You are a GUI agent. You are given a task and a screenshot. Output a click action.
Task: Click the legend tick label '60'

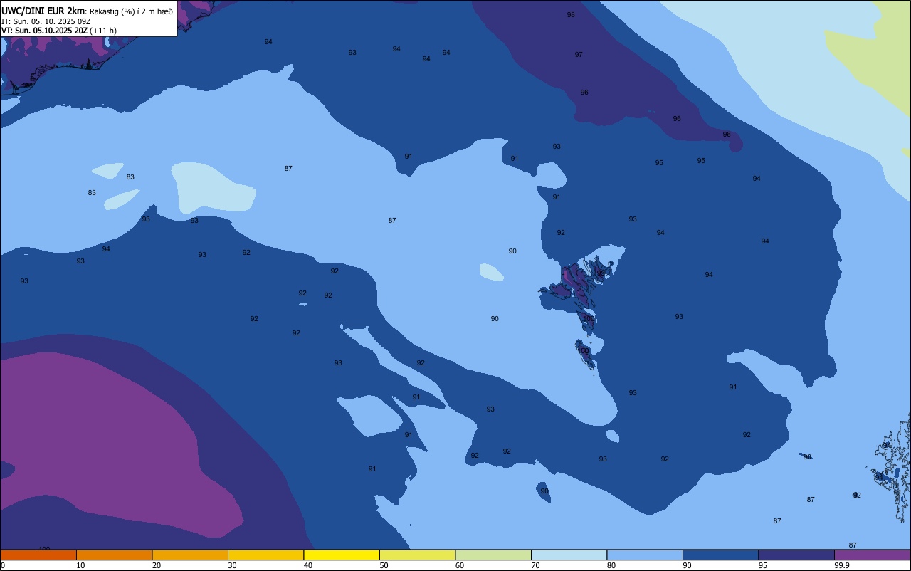[460, 565]
